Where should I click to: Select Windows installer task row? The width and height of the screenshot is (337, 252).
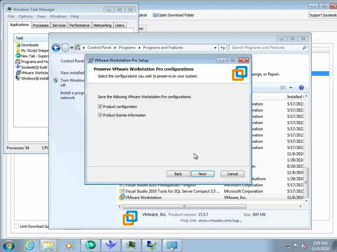point(32,78)
